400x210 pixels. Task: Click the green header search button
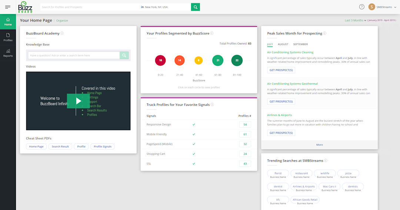(x=196, y=7)
